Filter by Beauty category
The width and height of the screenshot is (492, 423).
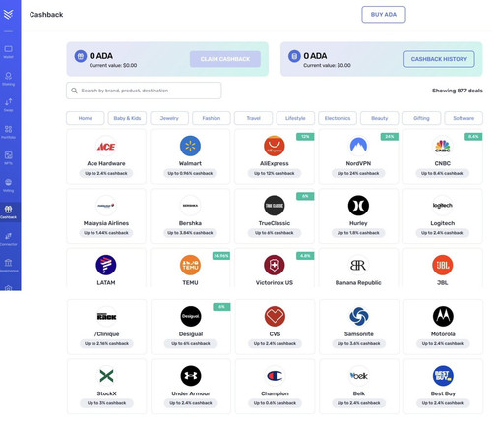tap(380, 118)
